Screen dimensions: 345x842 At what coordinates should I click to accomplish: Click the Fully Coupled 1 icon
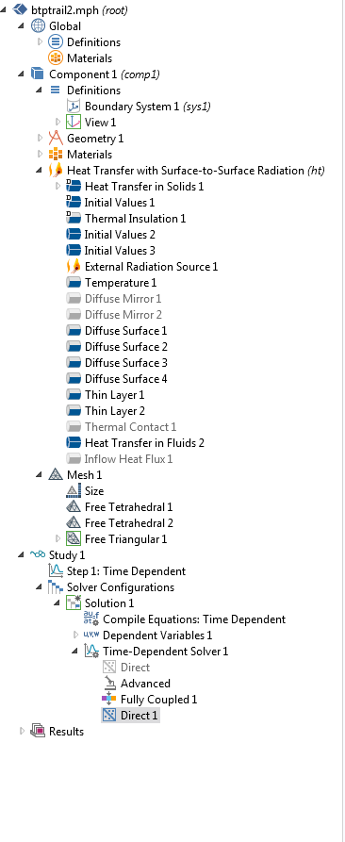(109, 700)
